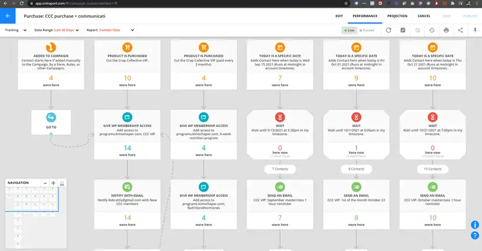Click cart icon on paid every 3 months trigger

coord(203,47)
